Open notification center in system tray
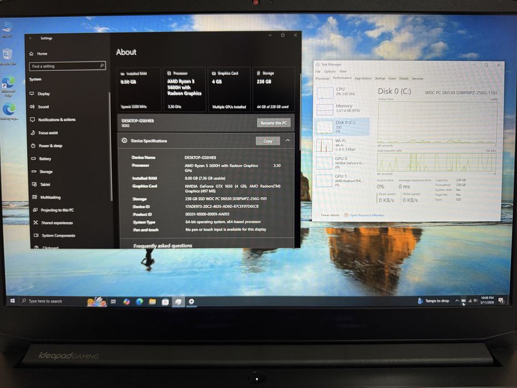The width and height of the screenshot is (517, 388). click(501, 300)
